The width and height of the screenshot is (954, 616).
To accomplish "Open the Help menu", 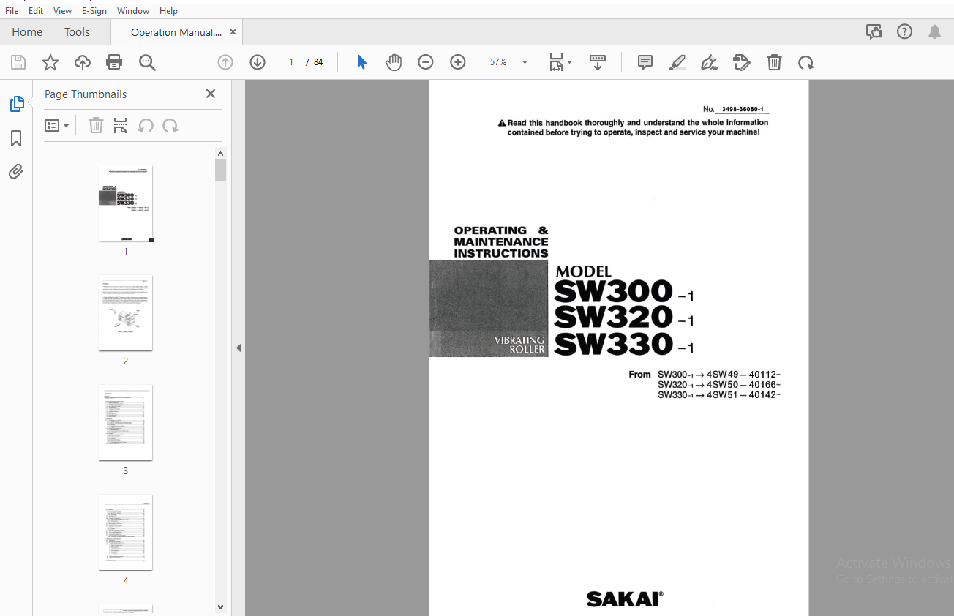I will [168, 10].
